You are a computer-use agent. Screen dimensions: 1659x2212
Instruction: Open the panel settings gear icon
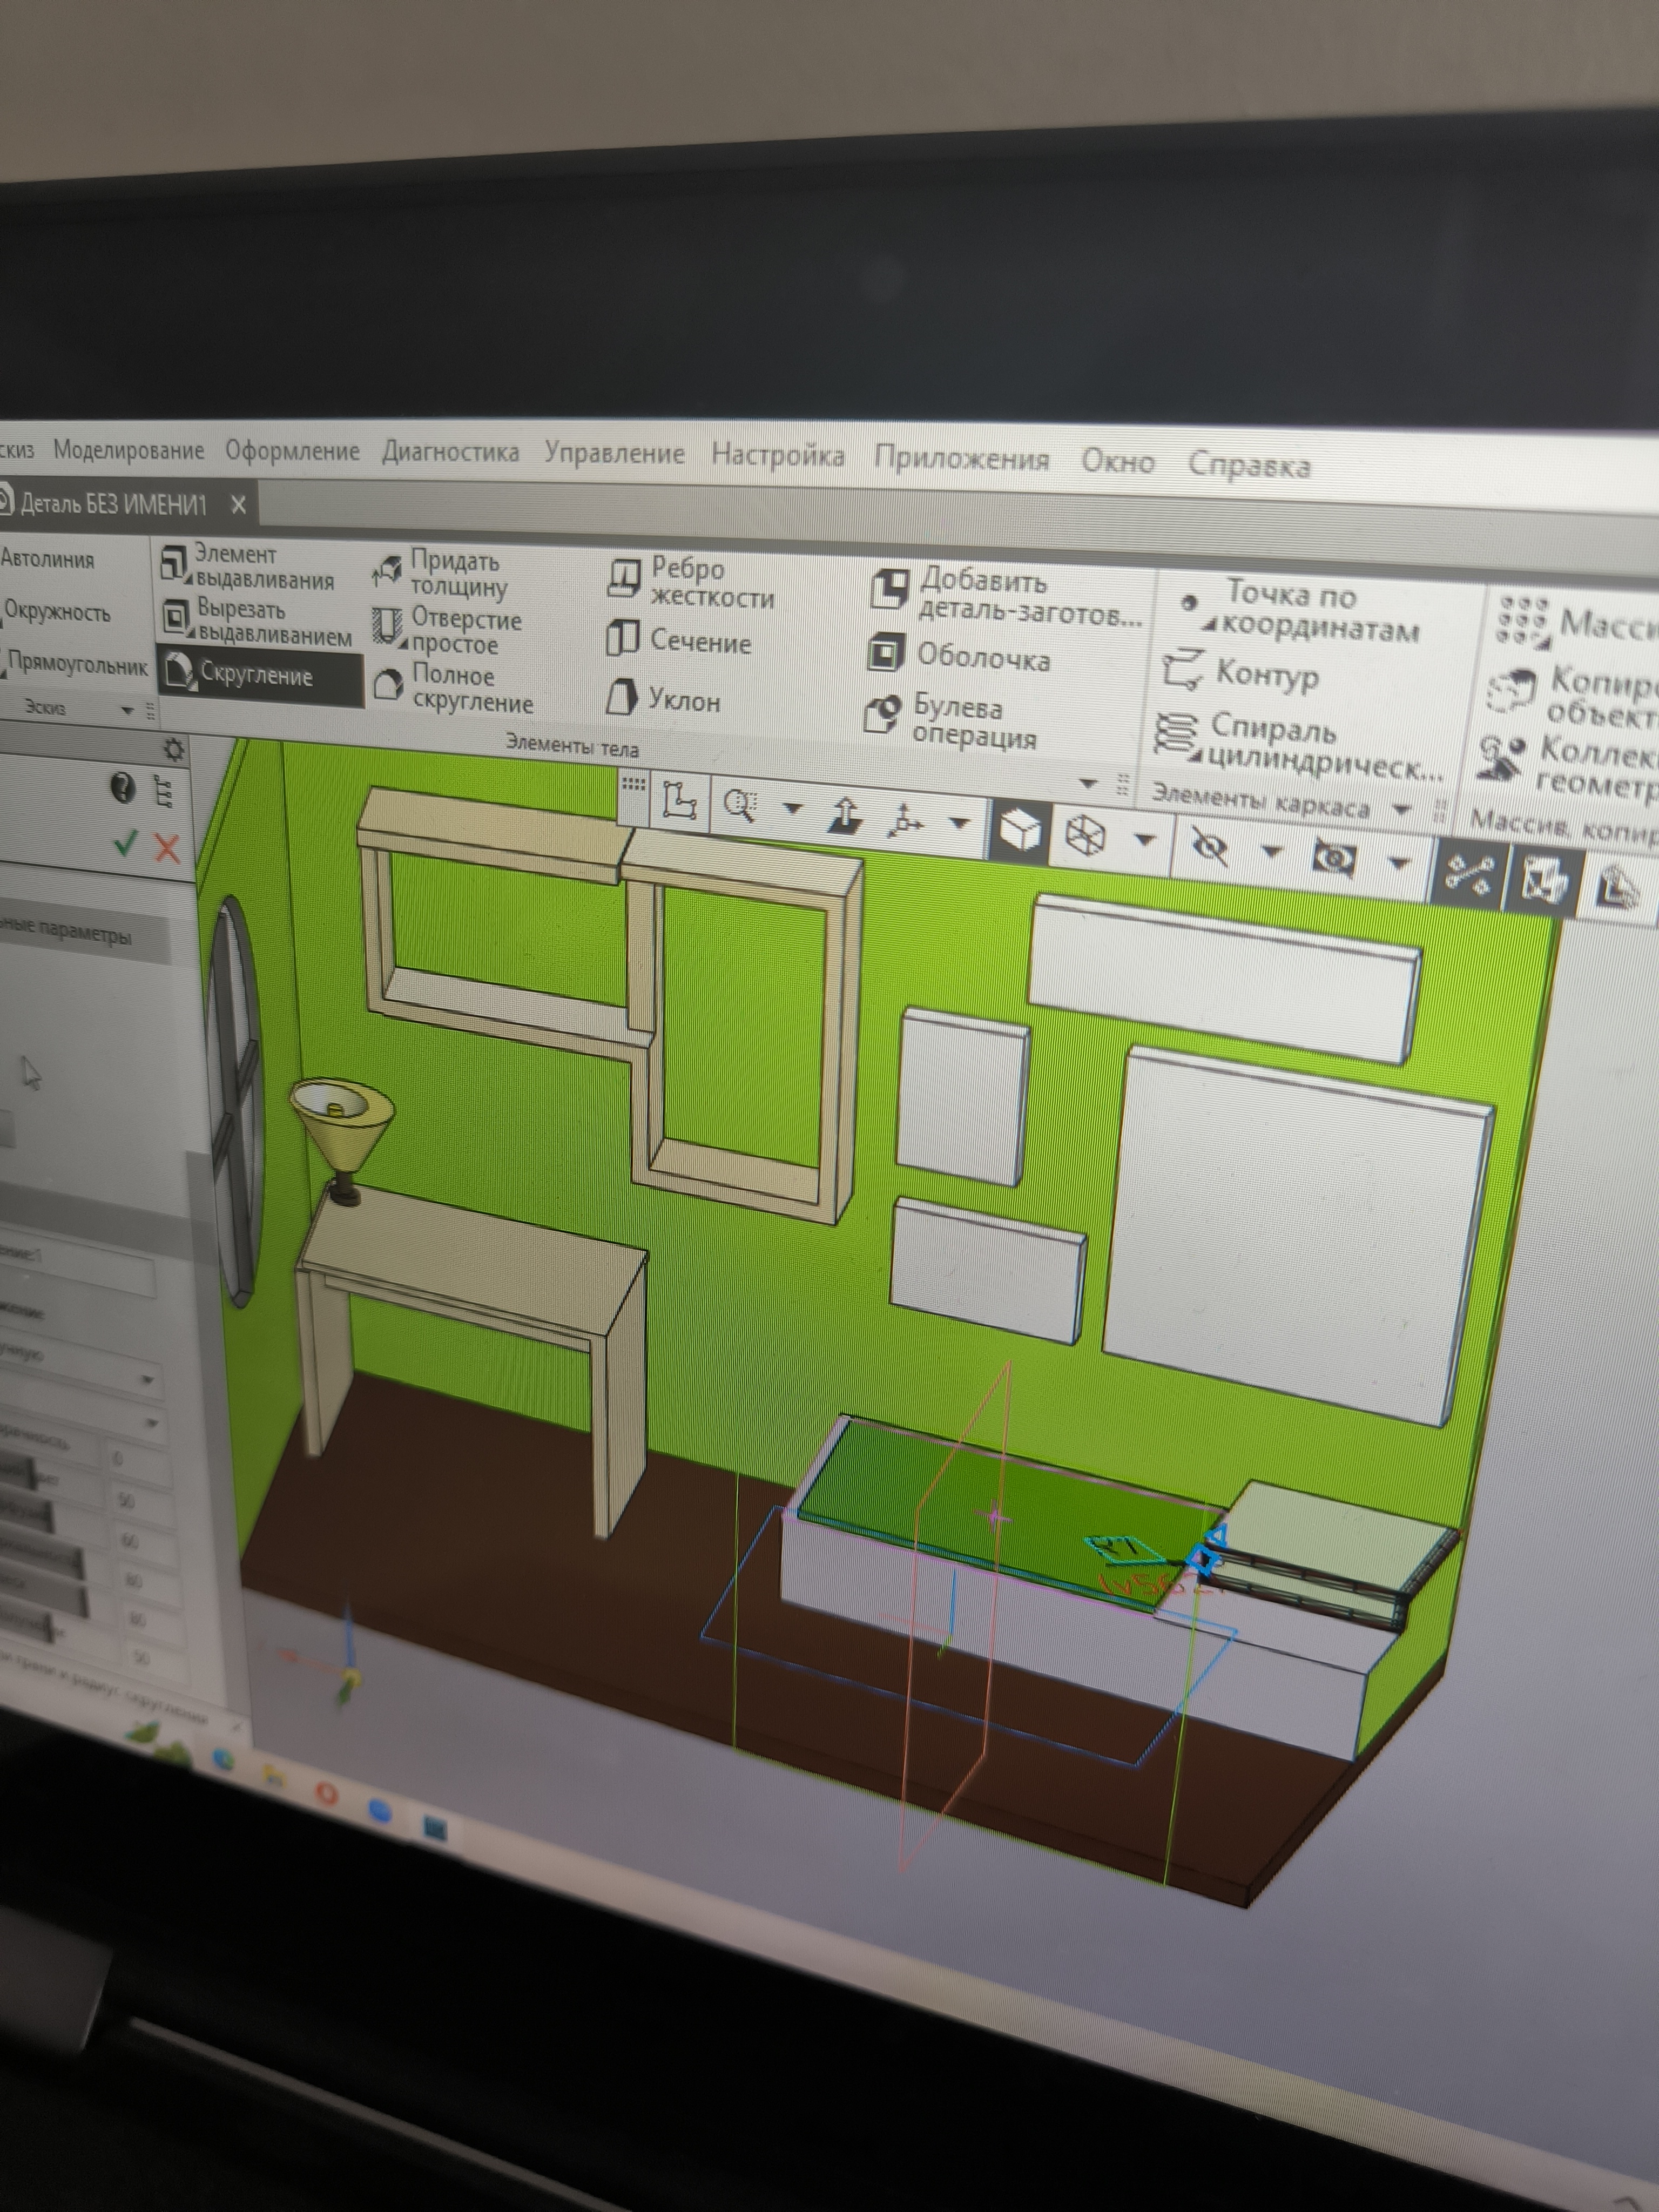173,749
